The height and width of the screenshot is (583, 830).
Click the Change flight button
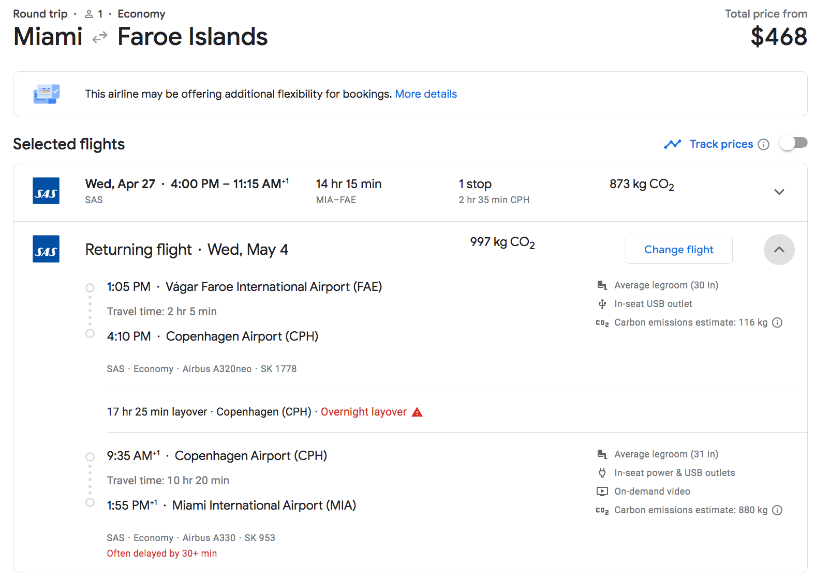tap(678, 250)
